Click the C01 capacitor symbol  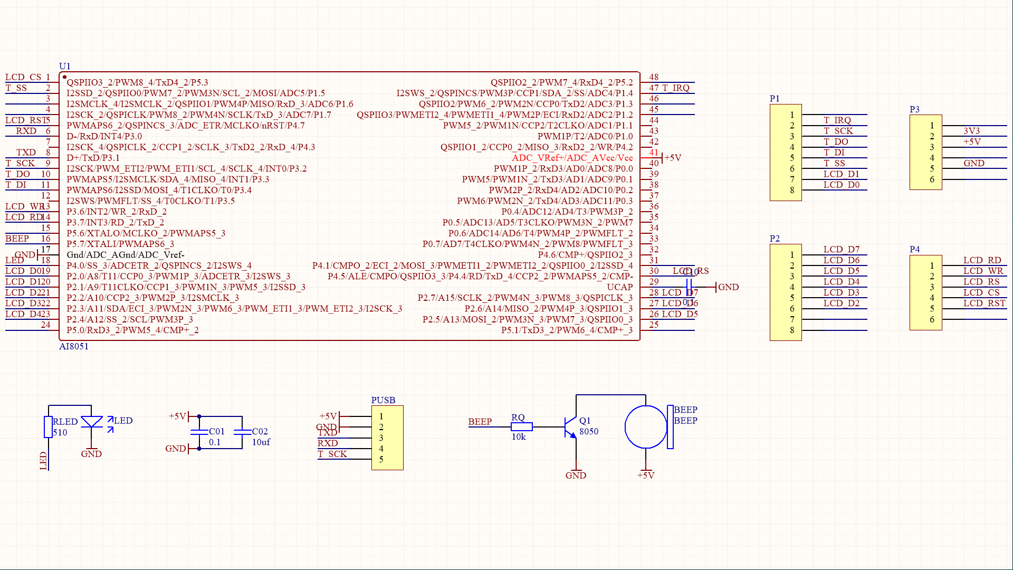pyautogui.click(x=199, y=432)
